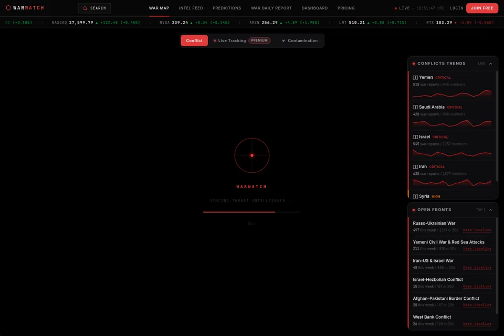504x336 pixels.
Task: Switch to Contamination map mode
Action: click(300, 40)
